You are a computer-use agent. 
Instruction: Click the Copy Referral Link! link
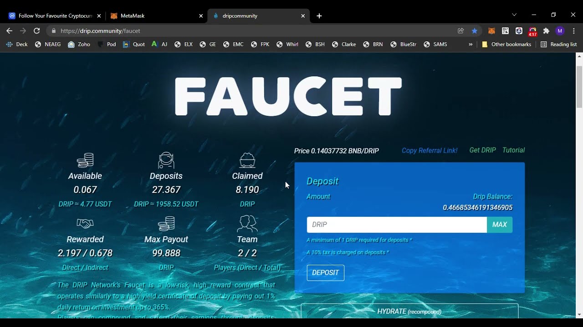click(x=430, y=150)
